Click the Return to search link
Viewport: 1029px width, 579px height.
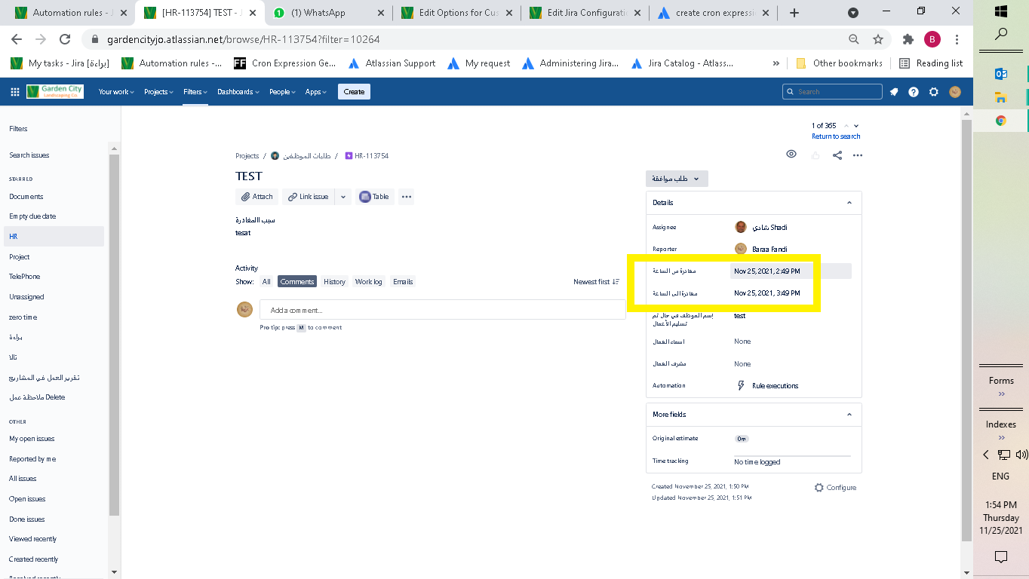(x=836, y=136)
